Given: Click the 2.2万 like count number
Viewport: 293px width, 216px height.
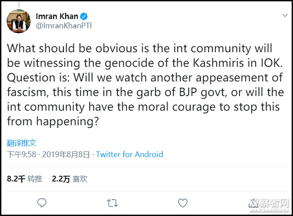Looking at the screenshot, I should [61, 179].
